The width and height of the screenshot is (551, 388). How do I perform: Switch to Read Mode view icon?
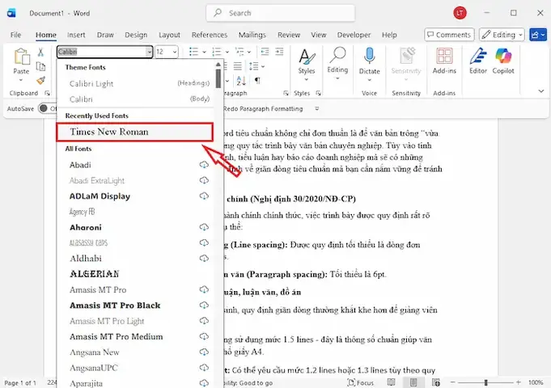391,382
